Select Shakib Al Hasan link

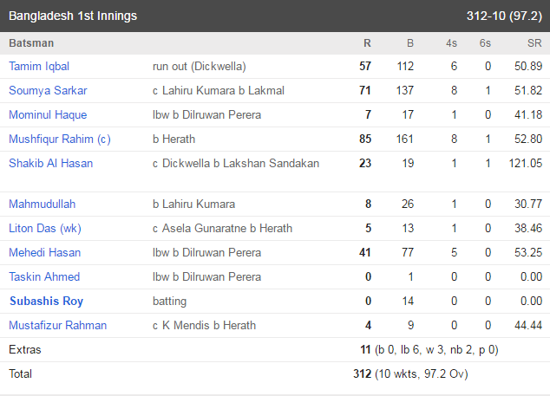[x=51, y=163]
